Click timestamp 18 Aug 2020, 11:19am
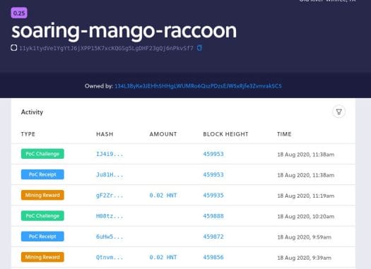 pyautogui.click(x=306, y=196)
